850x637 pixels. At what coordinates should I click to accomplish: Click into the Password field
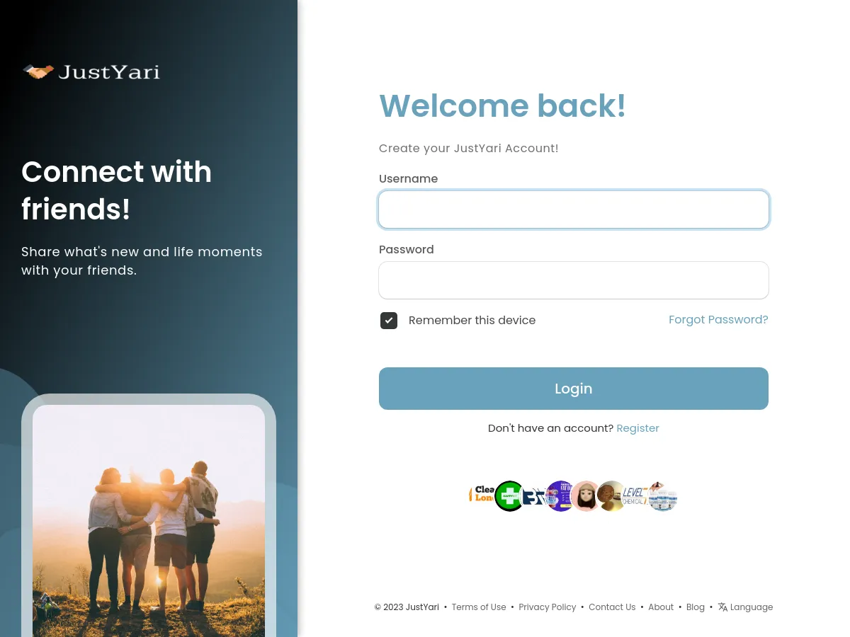[574, 280]
